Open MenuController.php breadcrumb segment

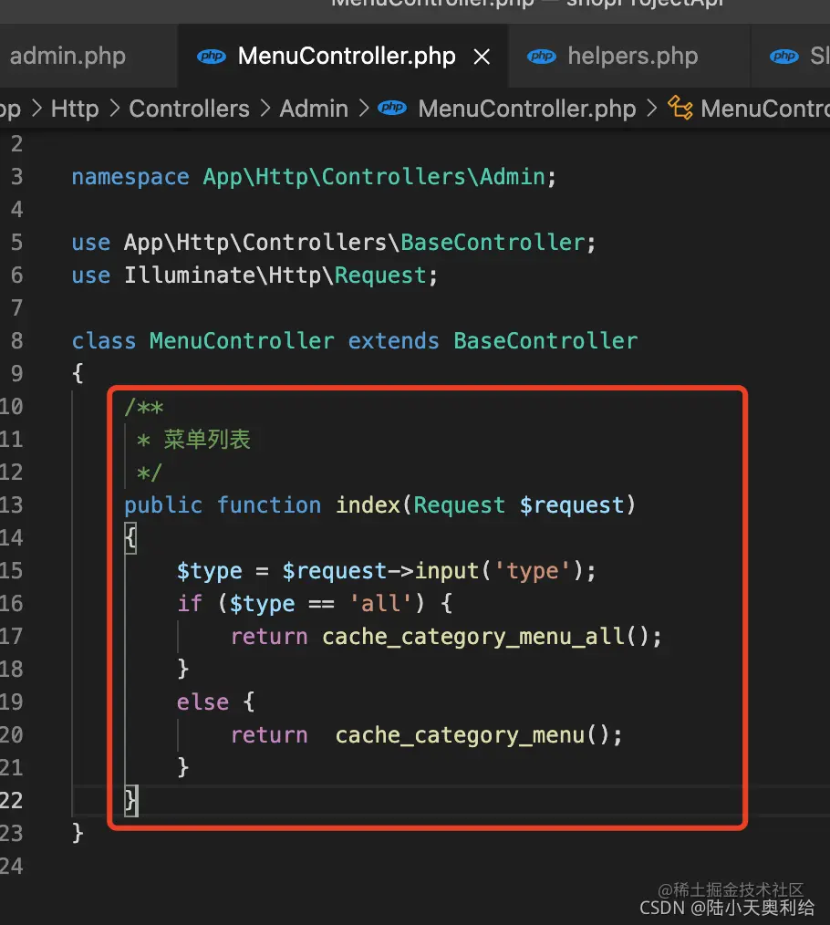[x=527, y=109]
